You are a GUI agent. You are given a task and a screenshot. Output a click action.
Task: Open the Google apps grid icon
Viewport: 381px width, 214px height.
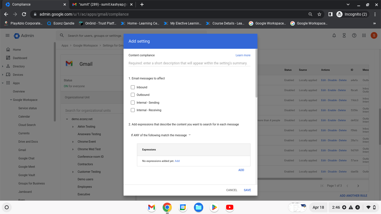364,35
